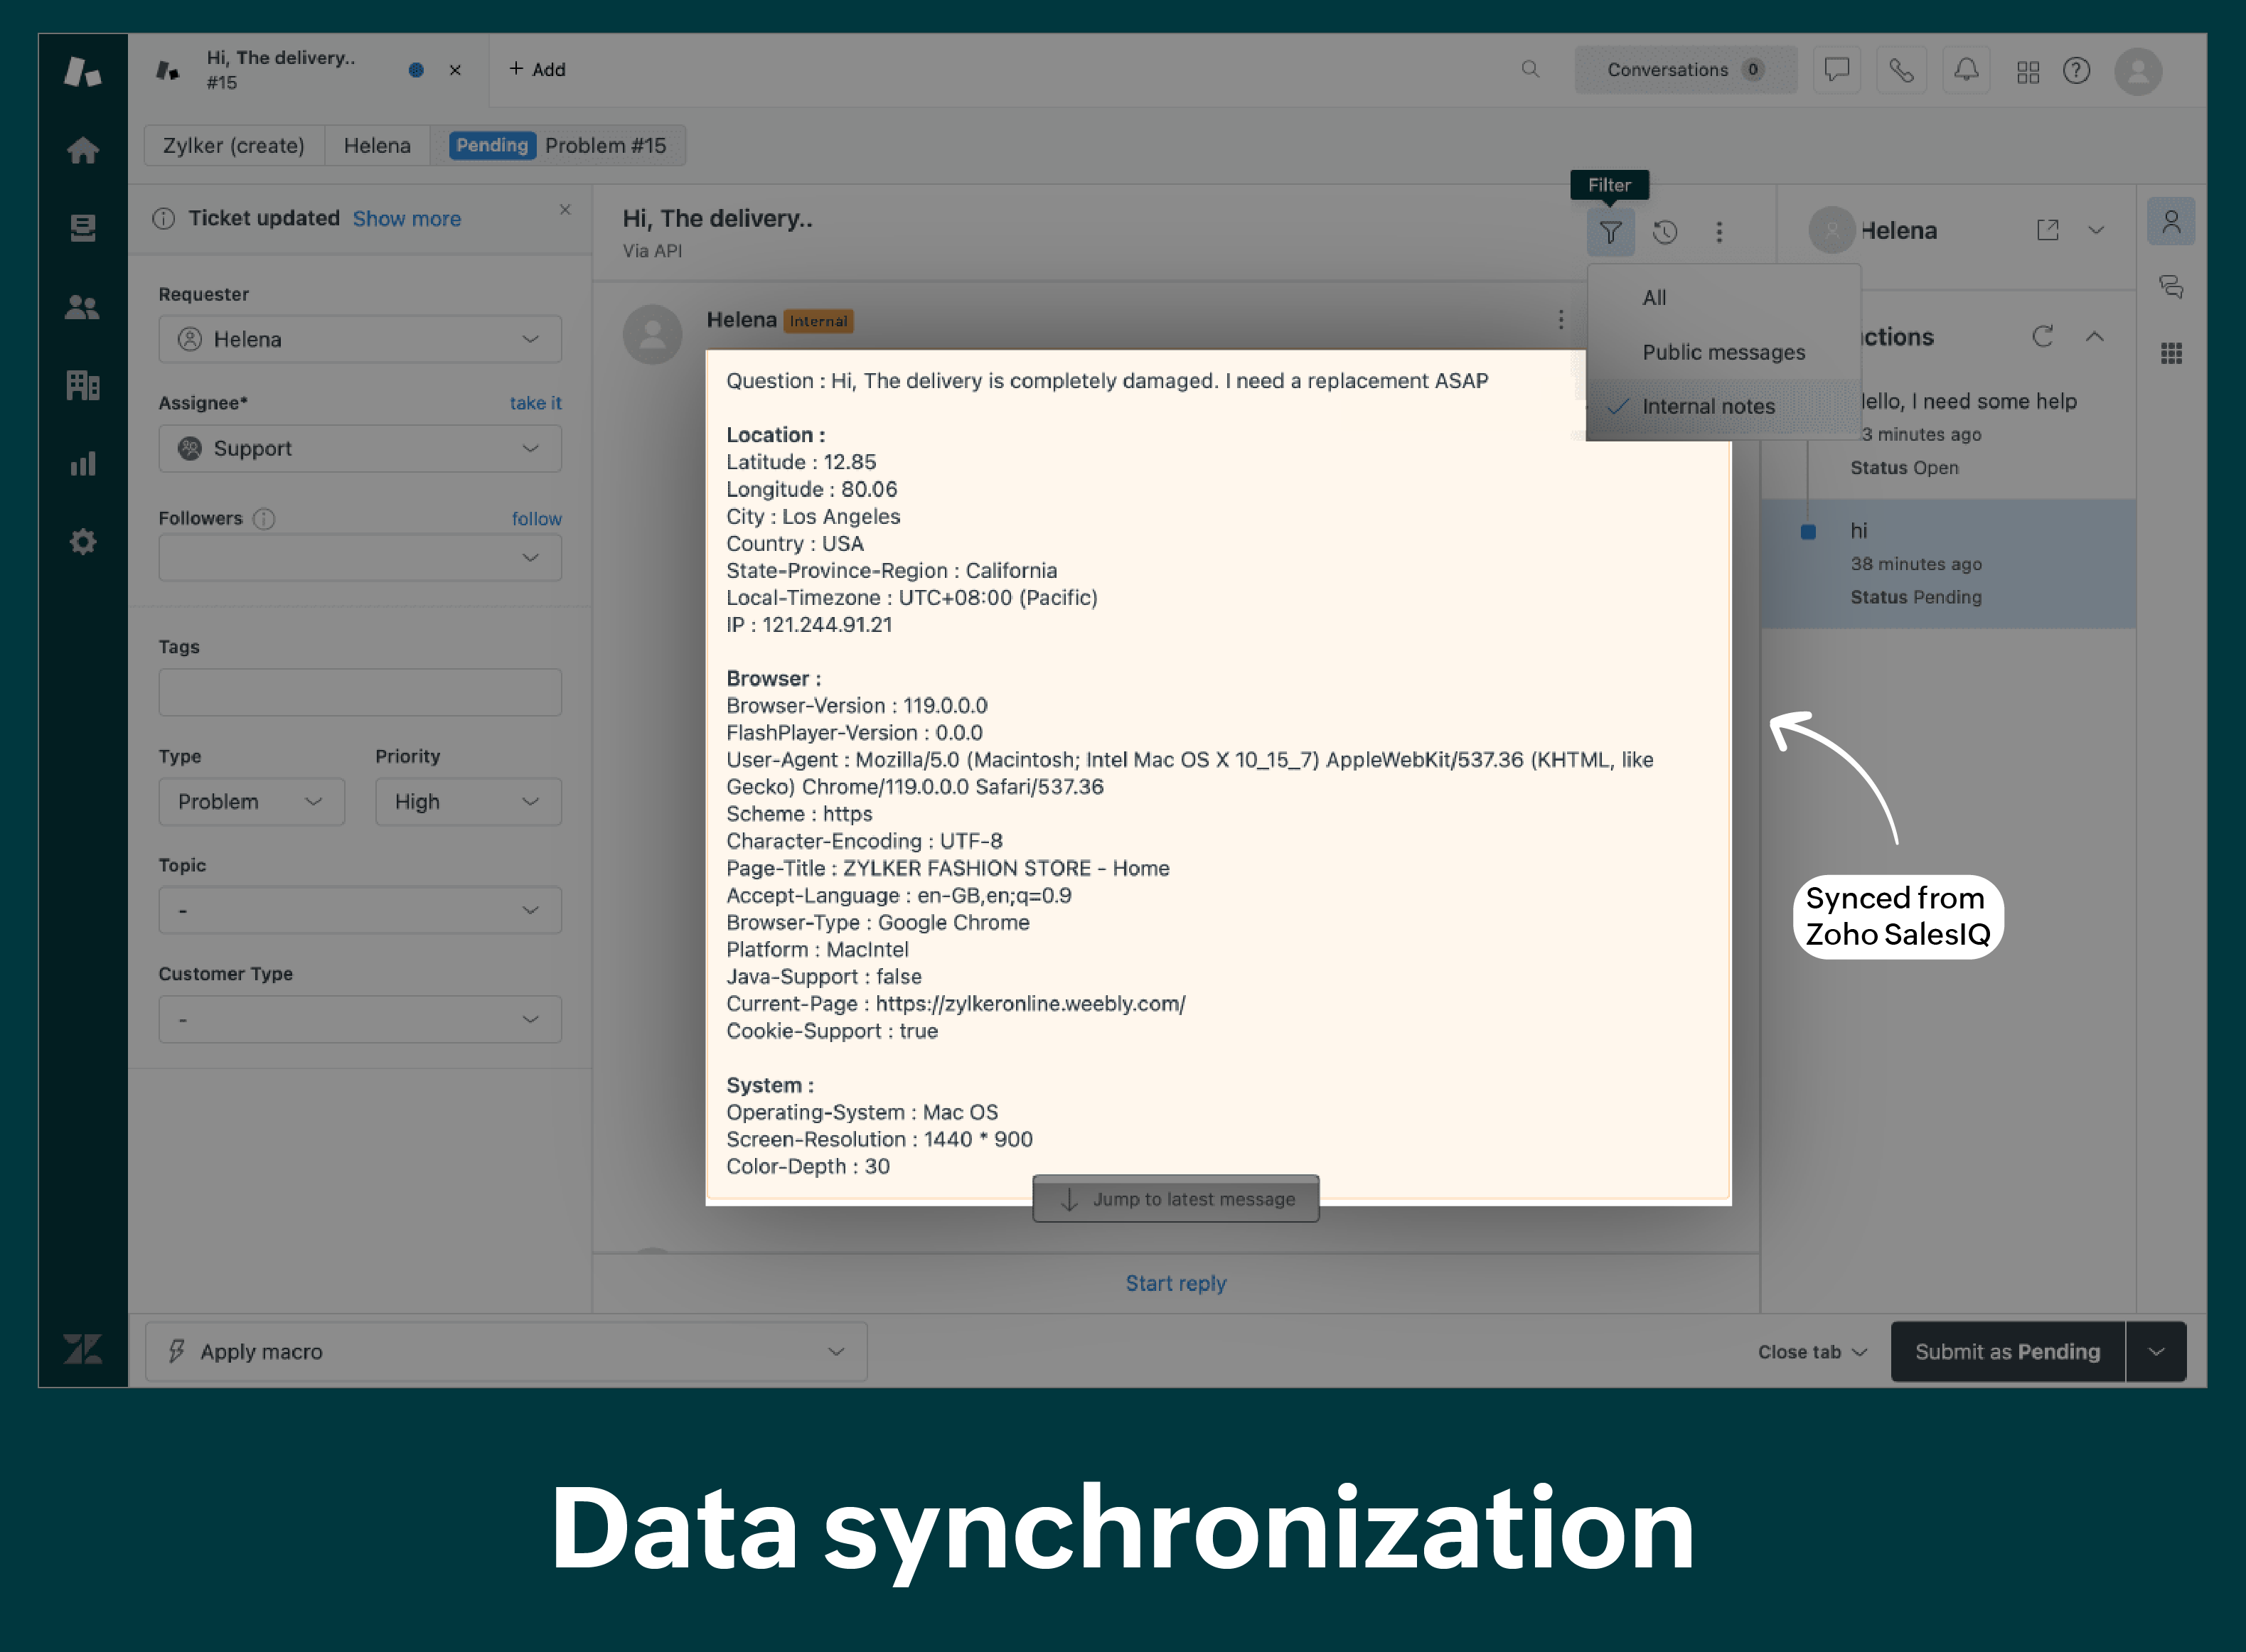Open the Topic dropdown
Image resolution: width=2246 pixels, height=1652 pixels.
tap(360, 910)
